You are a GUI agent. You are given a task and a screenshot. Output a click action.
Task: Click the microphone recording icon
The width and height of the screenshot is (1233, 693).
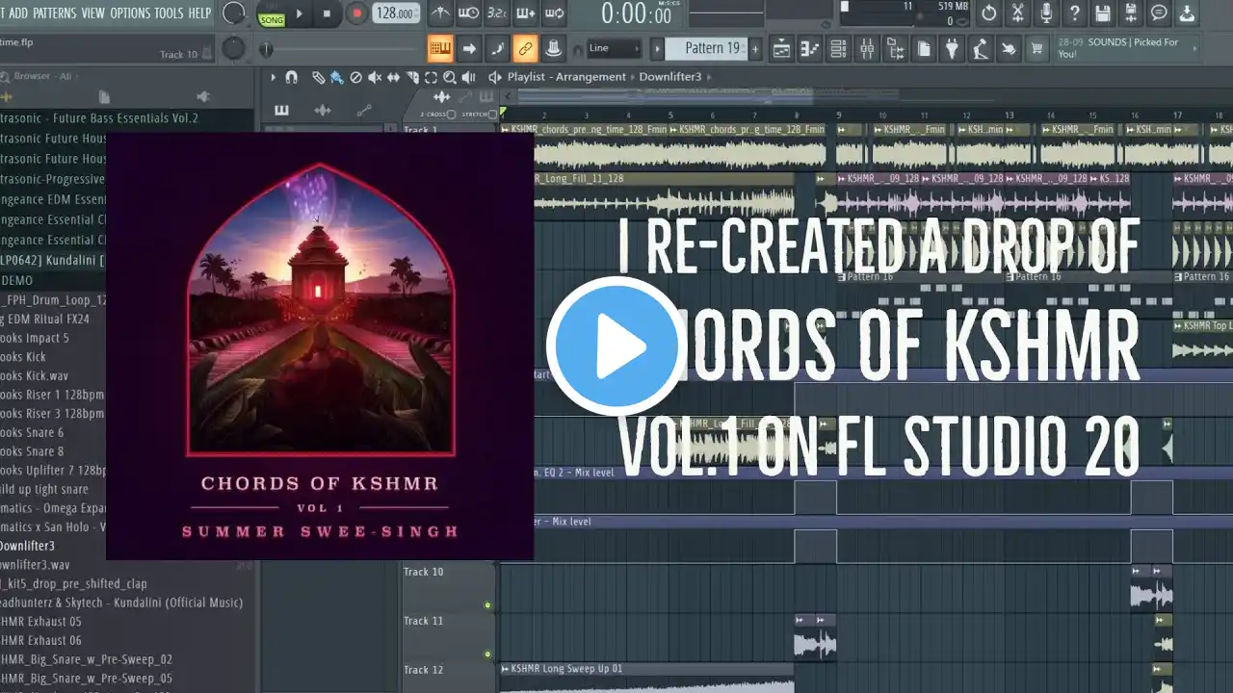click(1046, 13)
